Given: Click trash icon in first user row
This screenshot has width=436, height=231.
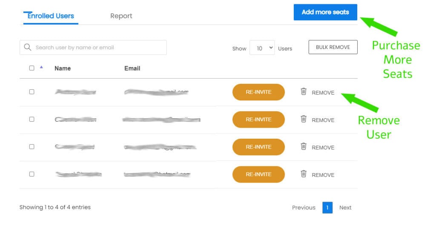Looking at the screenshot, I should pyautogui.click(x=304, y=91).
